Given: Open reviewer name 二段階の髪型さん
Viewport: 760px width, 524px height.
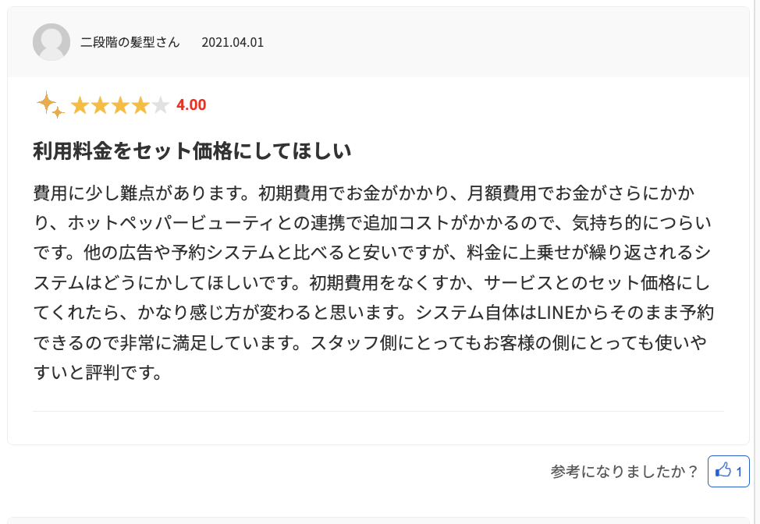Looking at the screenshot, I should (x=130, y=42).
